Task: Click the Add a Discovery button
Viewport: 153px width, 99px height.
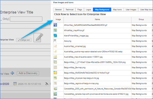Action: point(28,73)
